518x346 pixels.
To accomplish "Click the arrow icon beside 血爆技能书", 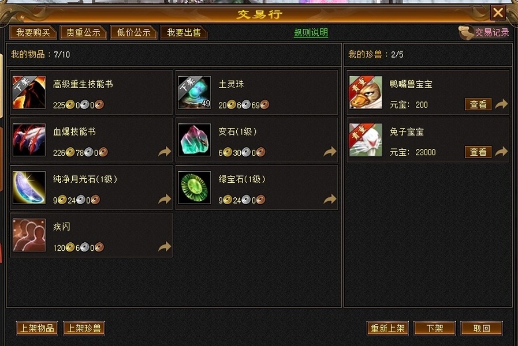I will pyautogui.click(x=165, y=152).
